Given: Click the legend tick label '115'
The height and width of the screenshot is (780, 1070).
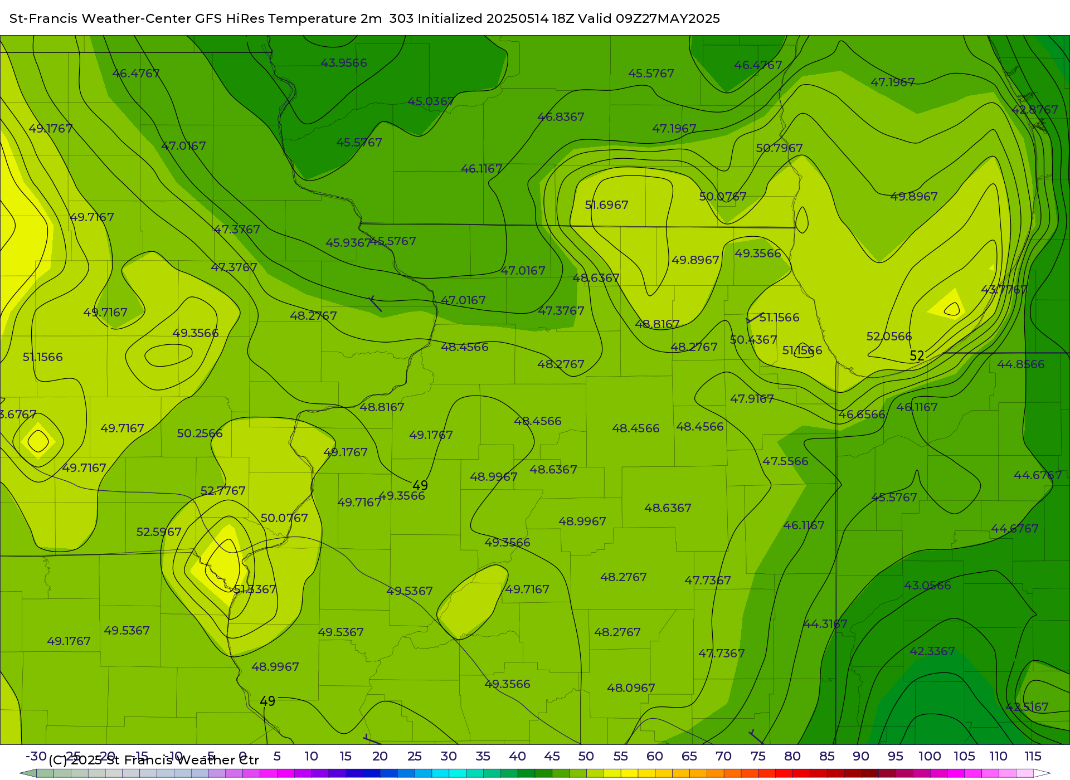Looking at the screenshot, I should 1033,757.
